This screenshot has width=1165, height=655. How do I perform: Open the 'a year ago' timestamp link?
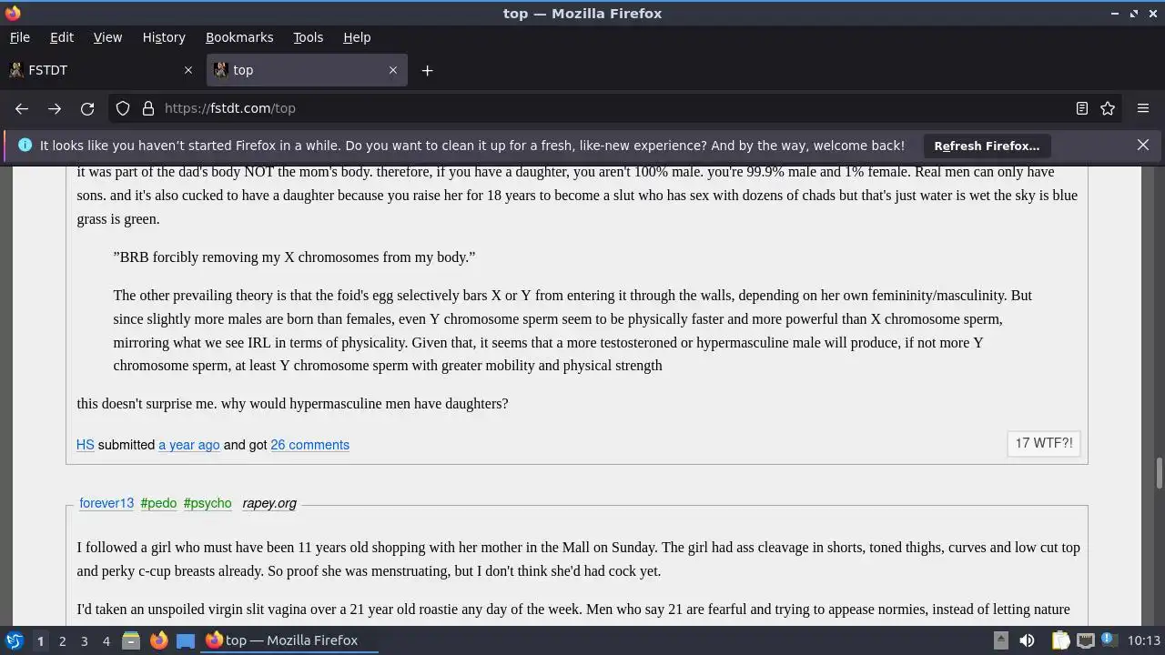point(189,445)
